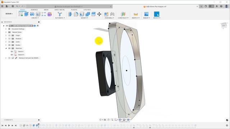
Task: Click the Automate branching icon
Action: click(x=60, y=14)
